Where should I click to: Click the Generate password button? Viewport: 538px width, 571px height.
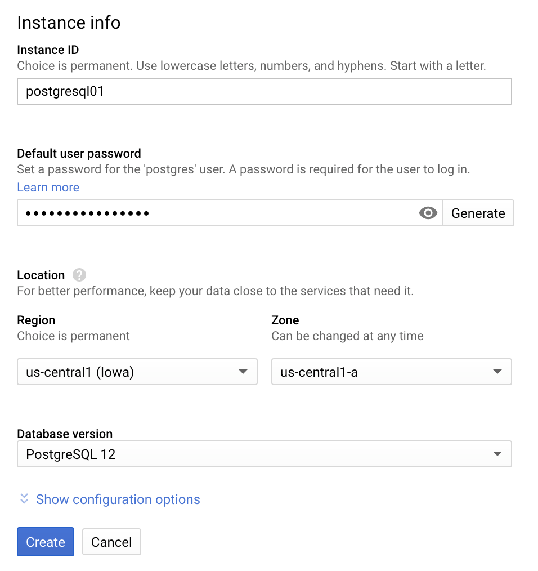pyautogui.click(x=478, y=213)
